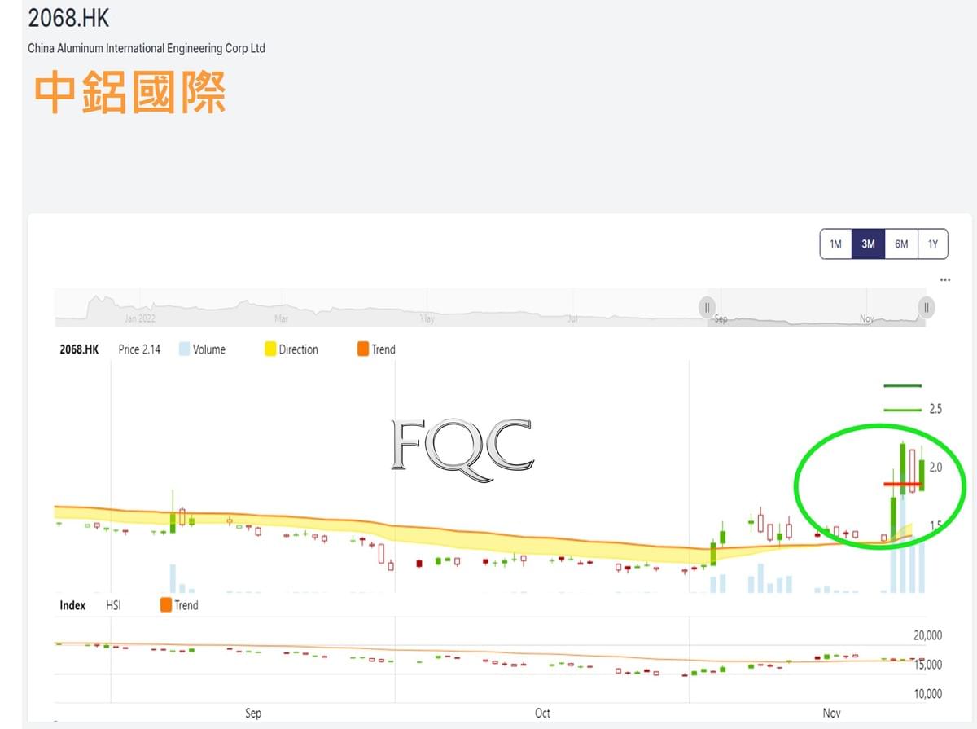
Task: Toggle the Direction legend series
Action: coord(291,349)
